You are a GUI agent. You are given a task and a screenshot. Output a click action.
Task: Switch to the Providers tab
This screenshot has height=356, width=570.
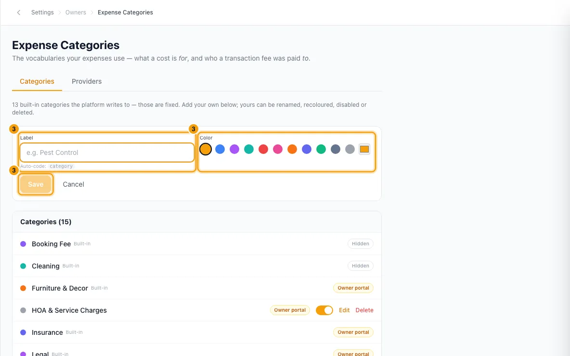point(87,81)
